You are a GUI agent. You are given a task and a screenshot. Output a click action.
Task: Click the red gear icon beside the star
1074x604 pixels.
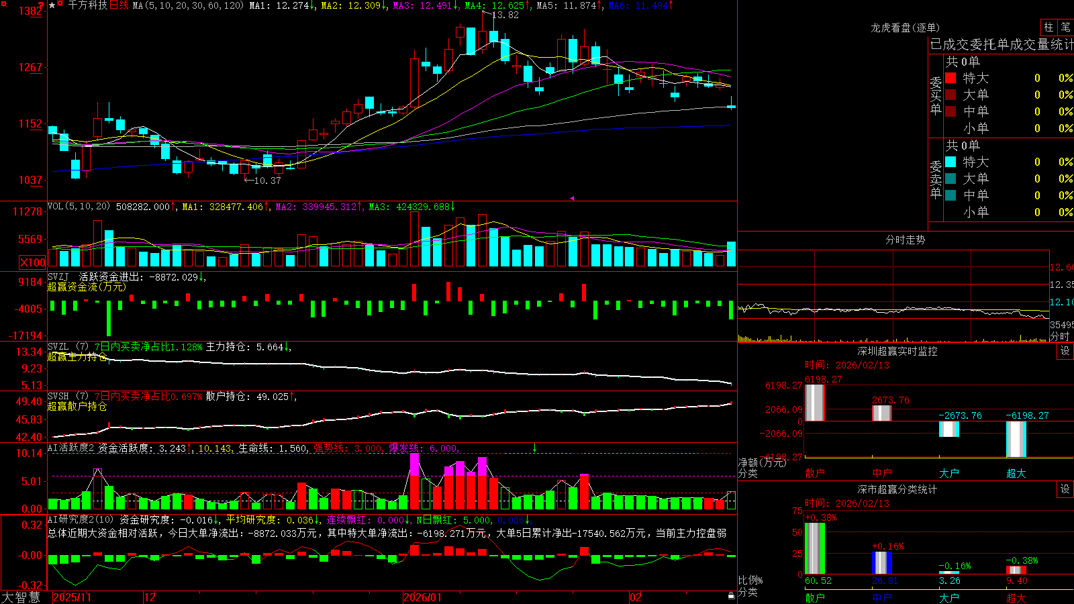[x=60, y=4]
